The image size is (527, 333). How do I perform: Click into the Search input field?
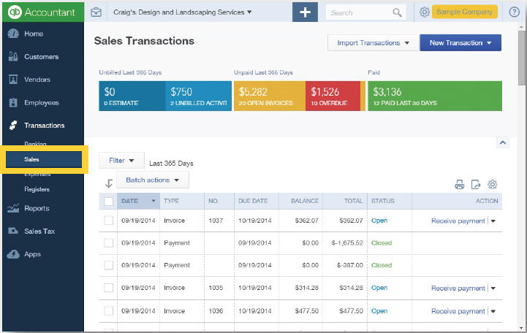pos(360,12)
